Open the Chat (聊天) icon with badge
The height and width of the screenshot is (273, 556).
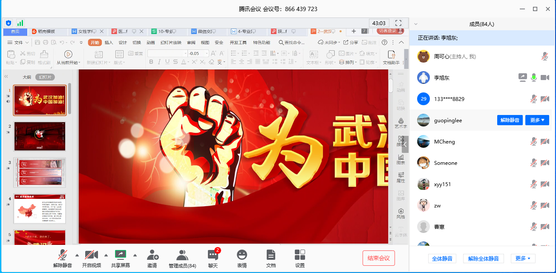click(x=213, y=259)
